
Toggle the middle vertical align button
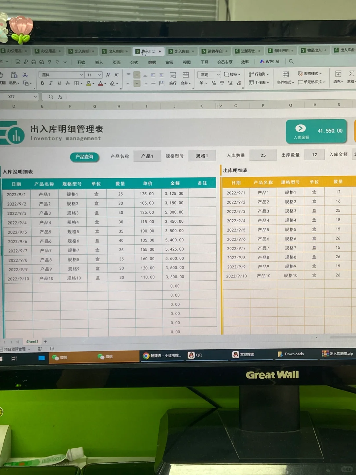[137, 75]
